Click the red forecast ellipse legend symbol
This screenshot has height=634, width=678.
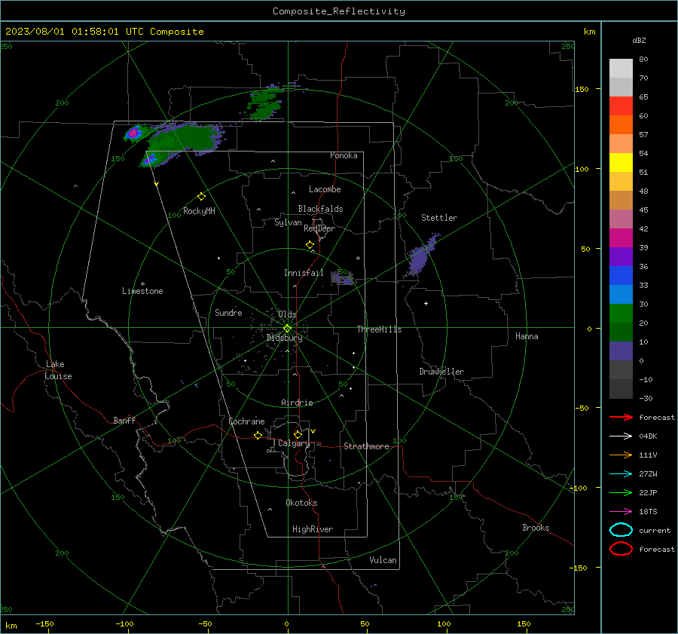621,549
